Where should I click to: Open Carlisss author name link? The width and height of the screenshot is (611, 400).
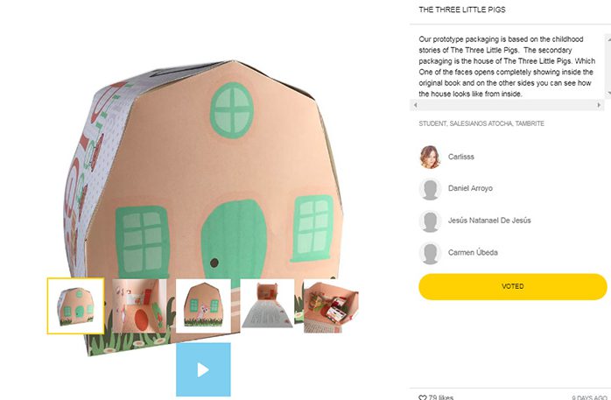461,157
